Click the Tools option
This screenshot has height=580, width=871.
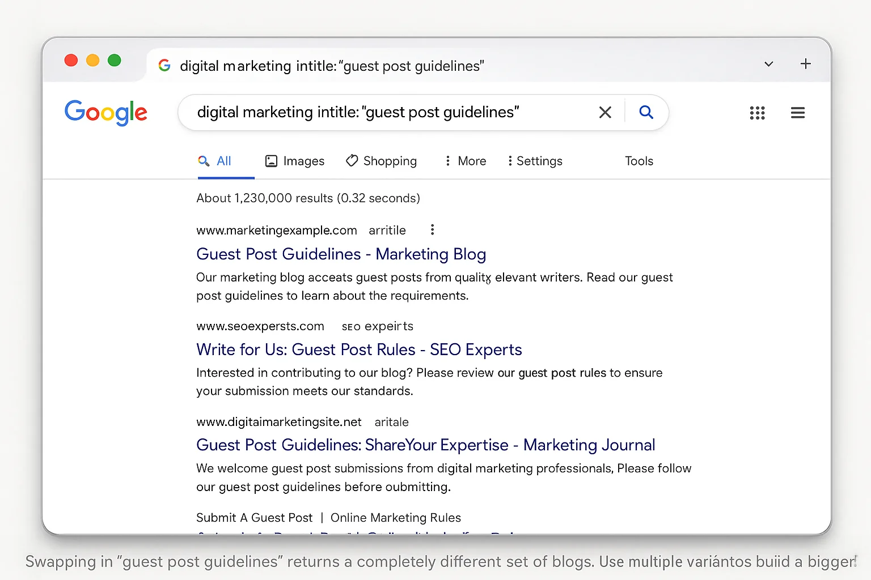[639, 161]
